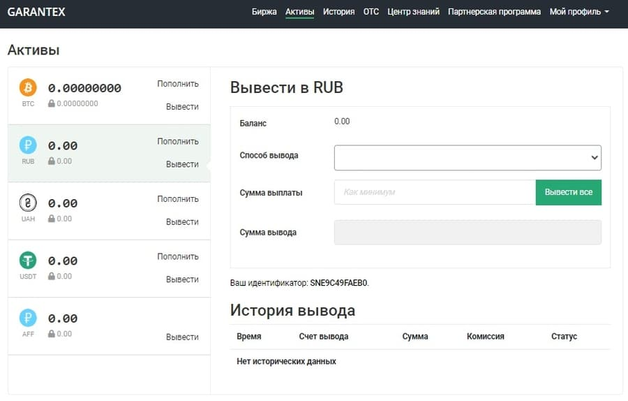Open the Способ вывода dropdown
The width and height of the screenshot is (628, 401).
coord(468,158)
